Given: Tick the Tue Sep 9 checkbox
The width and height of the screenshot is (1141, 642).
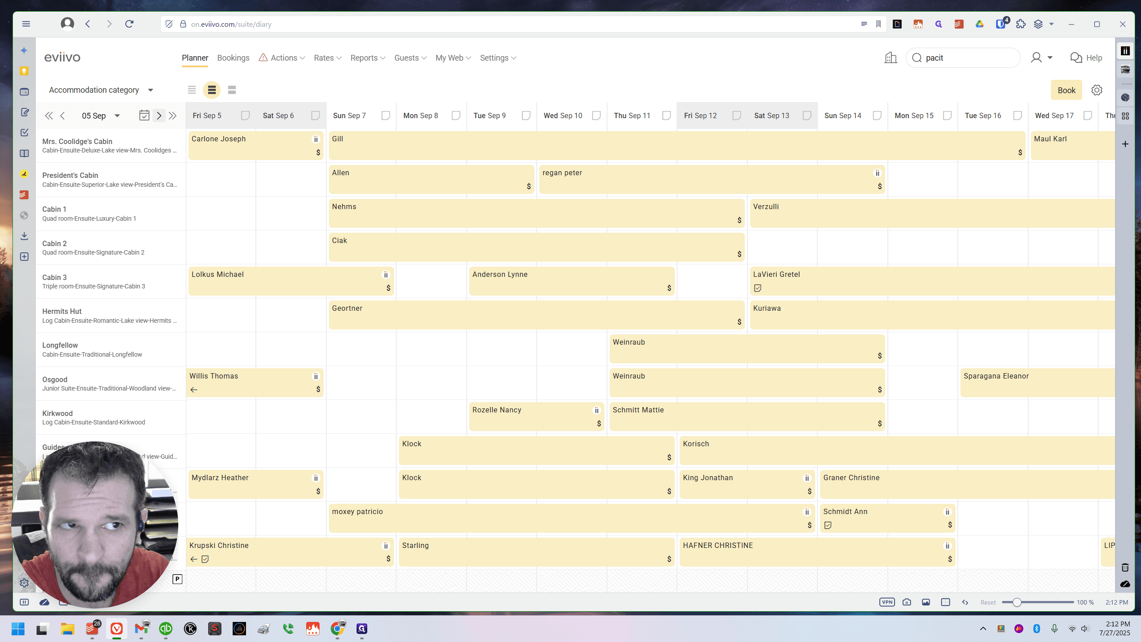Looking at the screenshot, I should 526,115.
